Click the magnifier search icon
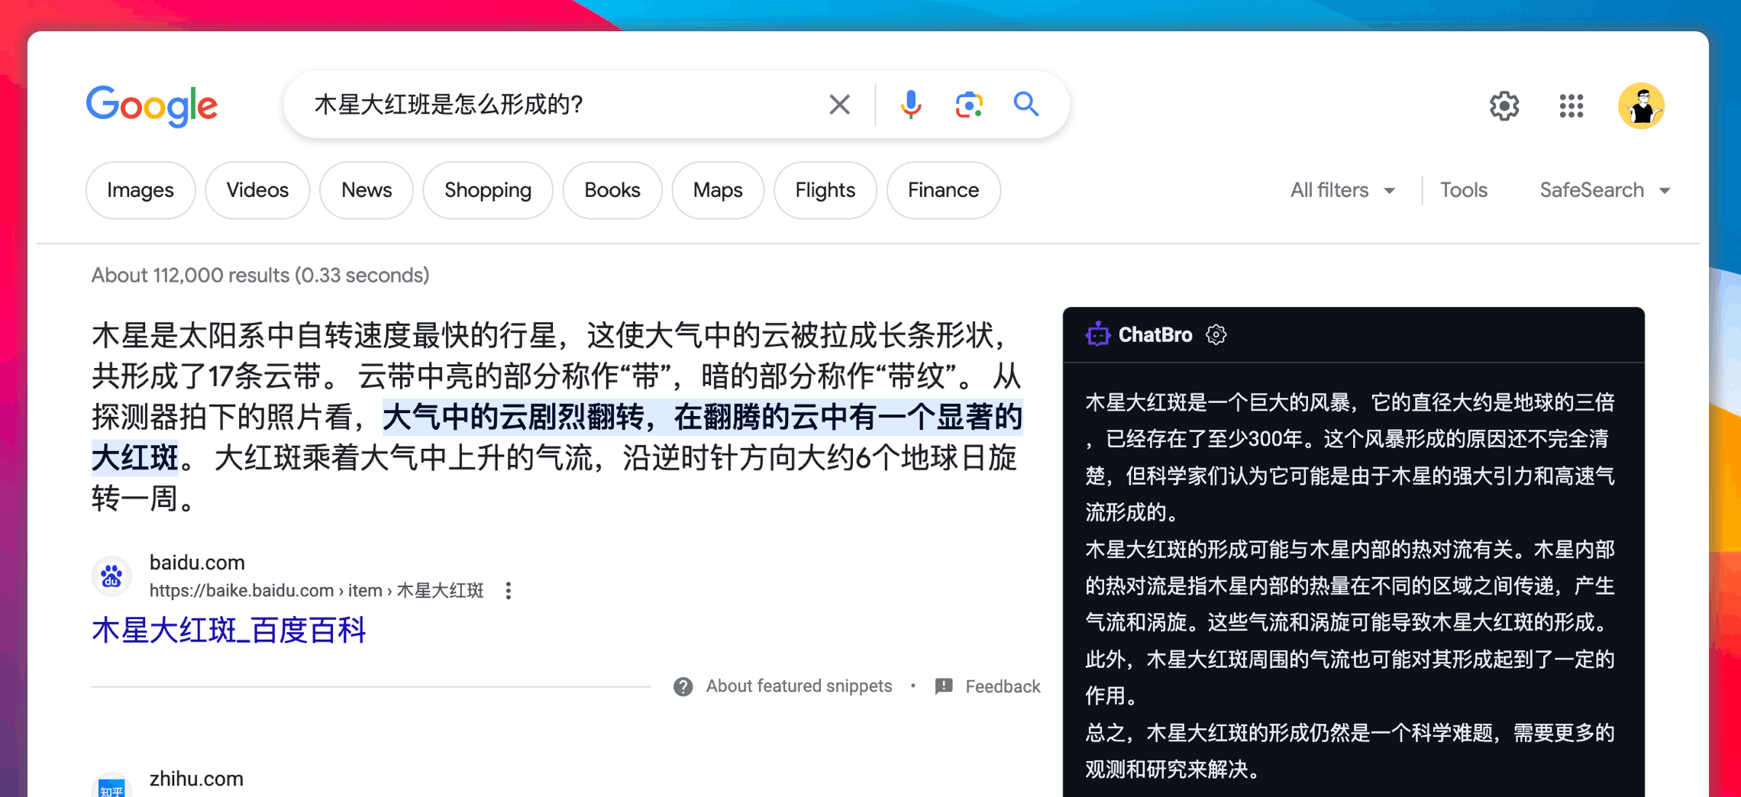Viewport: 1741px width, 797px height. 1026,104
